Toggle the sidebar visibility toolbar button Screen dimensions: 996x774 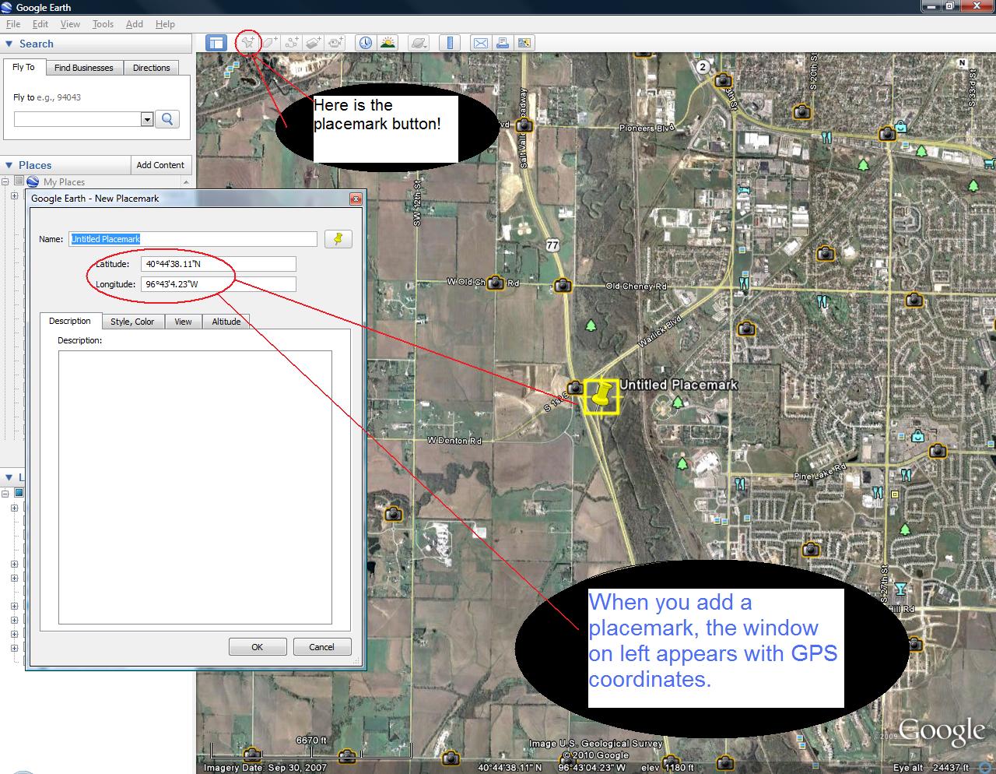click(216, 43)
